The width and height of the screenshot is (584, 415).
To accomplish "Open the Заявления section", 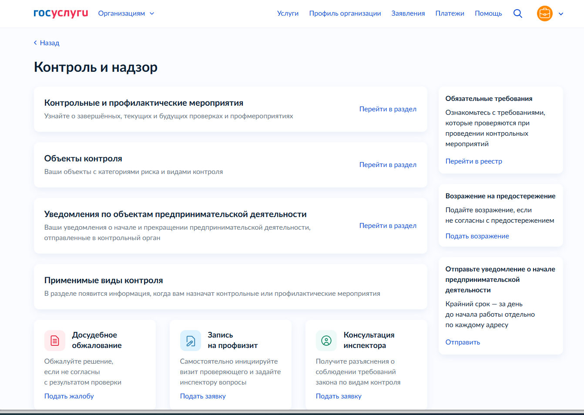I will click(x=408, y=13).
